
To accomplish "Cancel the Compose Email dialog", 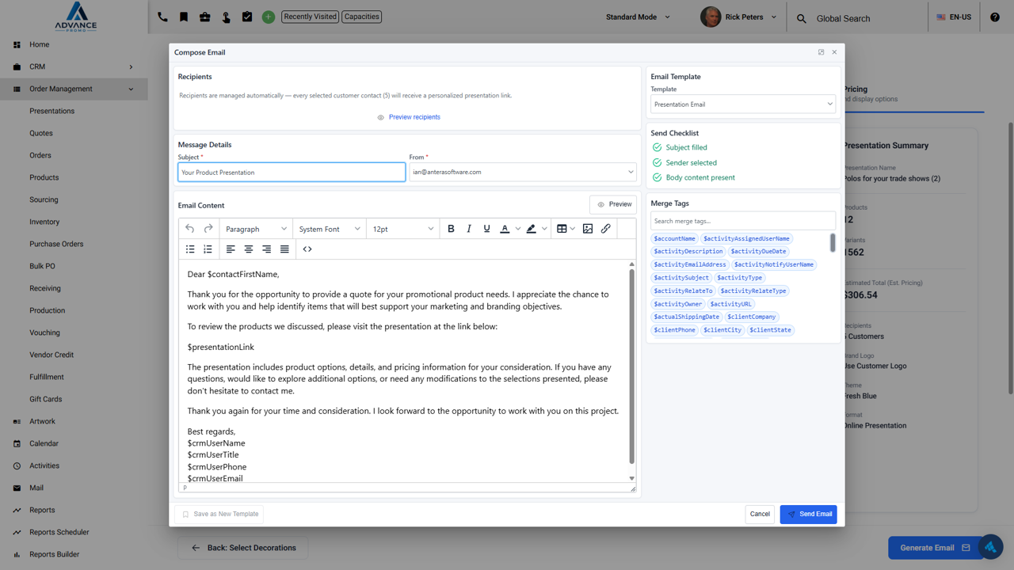I will [760, 515].
